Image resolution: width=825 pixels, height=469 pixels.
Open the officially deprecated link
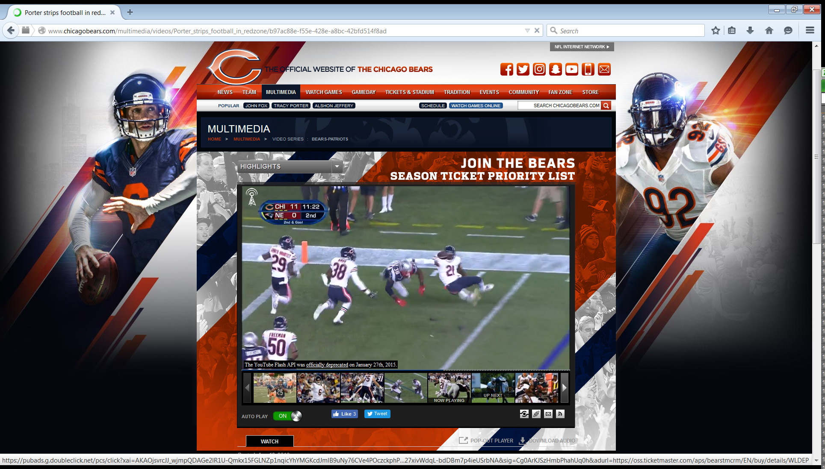(x=327, y=365)
